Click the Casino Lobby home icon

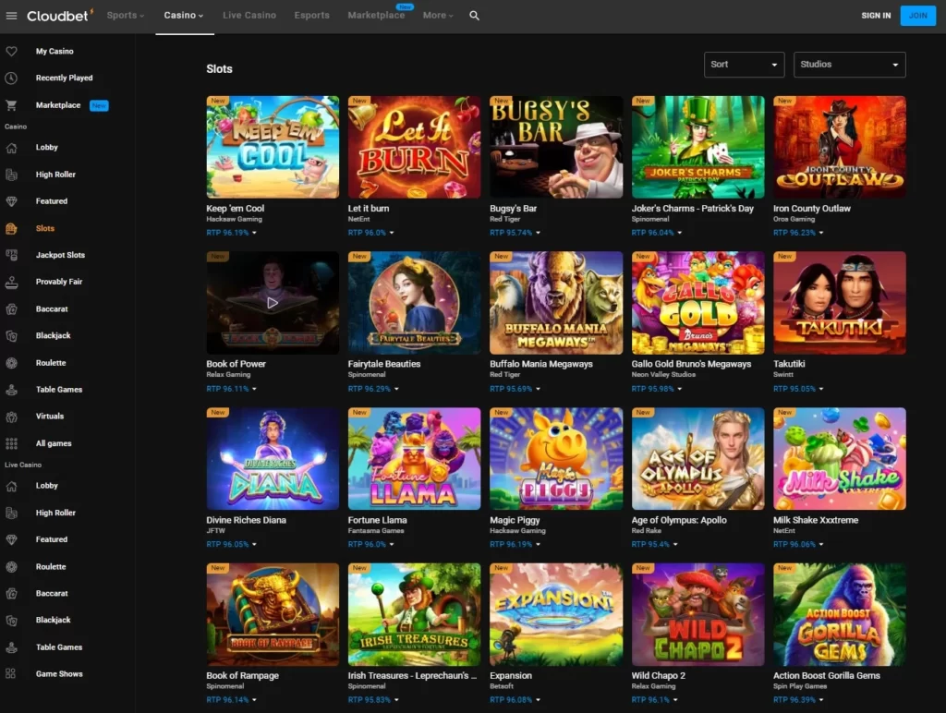click(x=11, y=147)
